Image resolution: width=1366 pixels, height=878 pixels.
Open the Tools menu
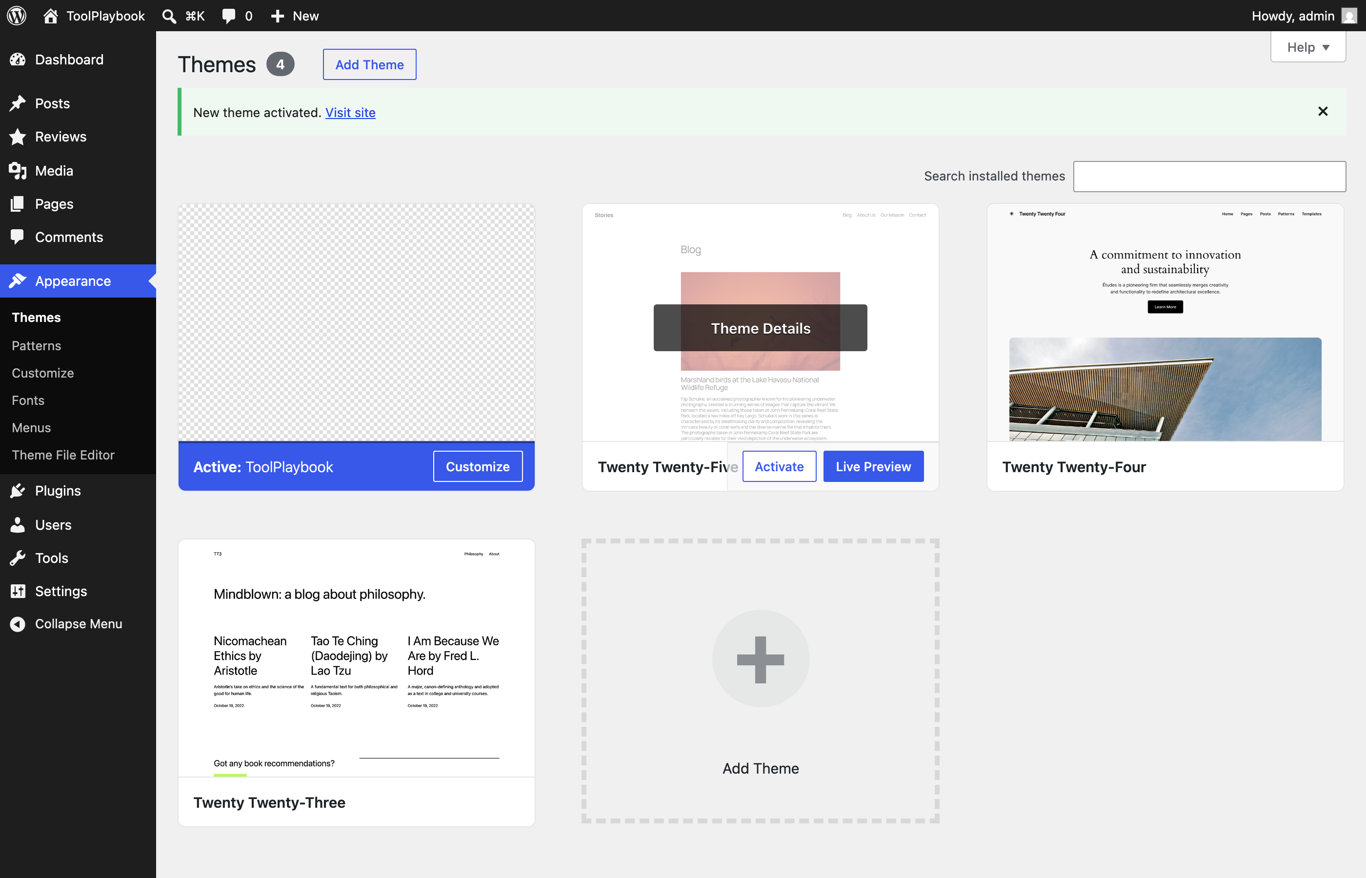[78, 558]
